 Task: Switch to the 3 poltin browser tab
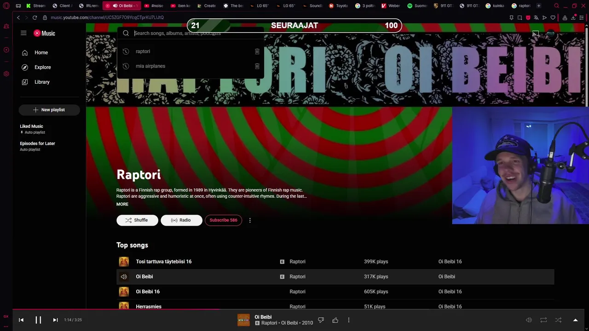(365, 6)
